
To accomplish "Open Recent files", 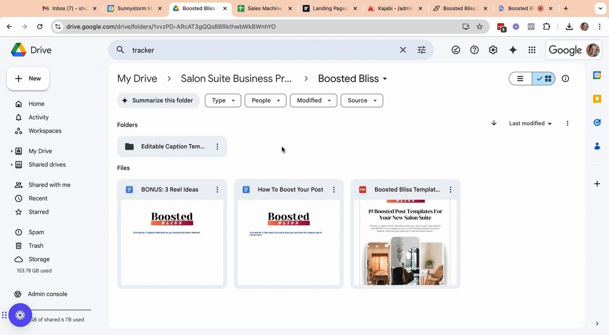I will point(38,198).
